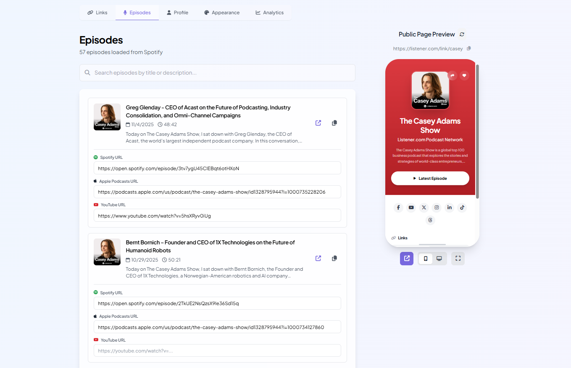Image resolution: width=571 pixels, height=368 pixels.
Task: Click the share icon in preview header
Action: (x=453, y=75)
